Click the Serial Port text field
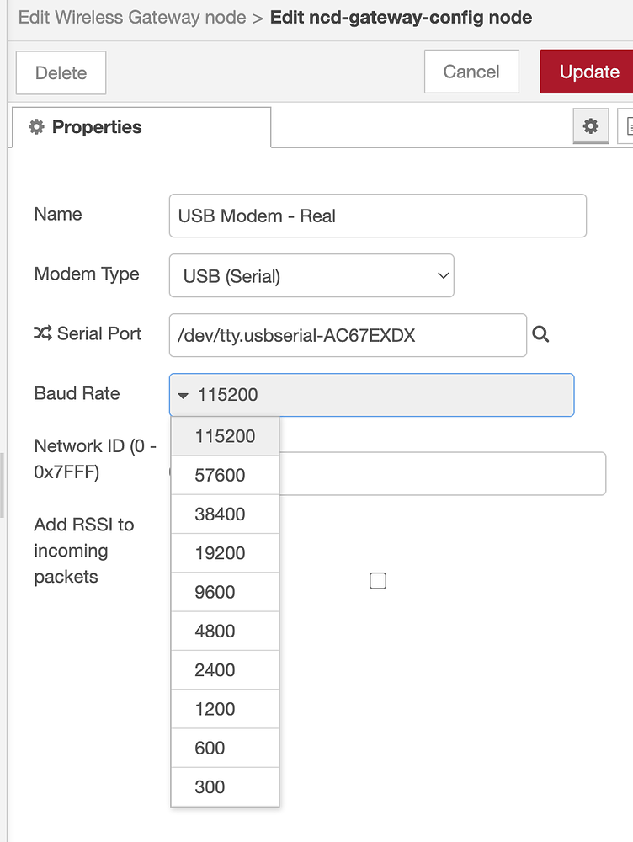Image resolution: width=633 pixels, height=842 pixels. coord(347,335)
